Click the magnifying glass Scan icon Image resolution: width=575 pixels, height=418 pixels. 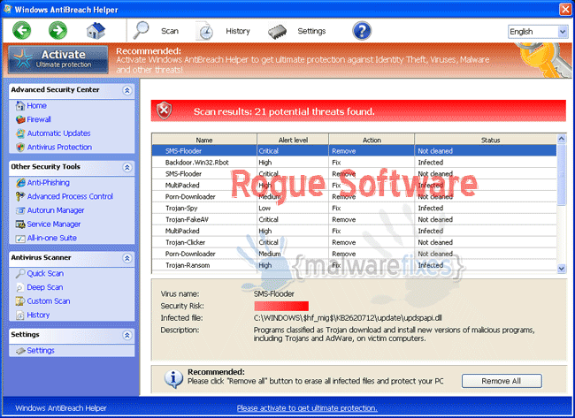[141, 30]
